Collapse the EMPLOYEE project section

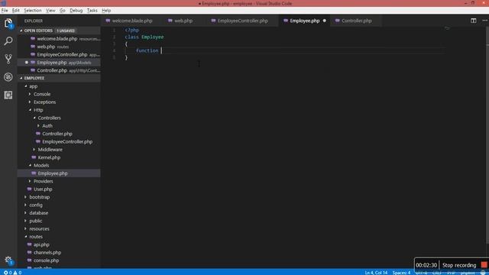point(21,78)
